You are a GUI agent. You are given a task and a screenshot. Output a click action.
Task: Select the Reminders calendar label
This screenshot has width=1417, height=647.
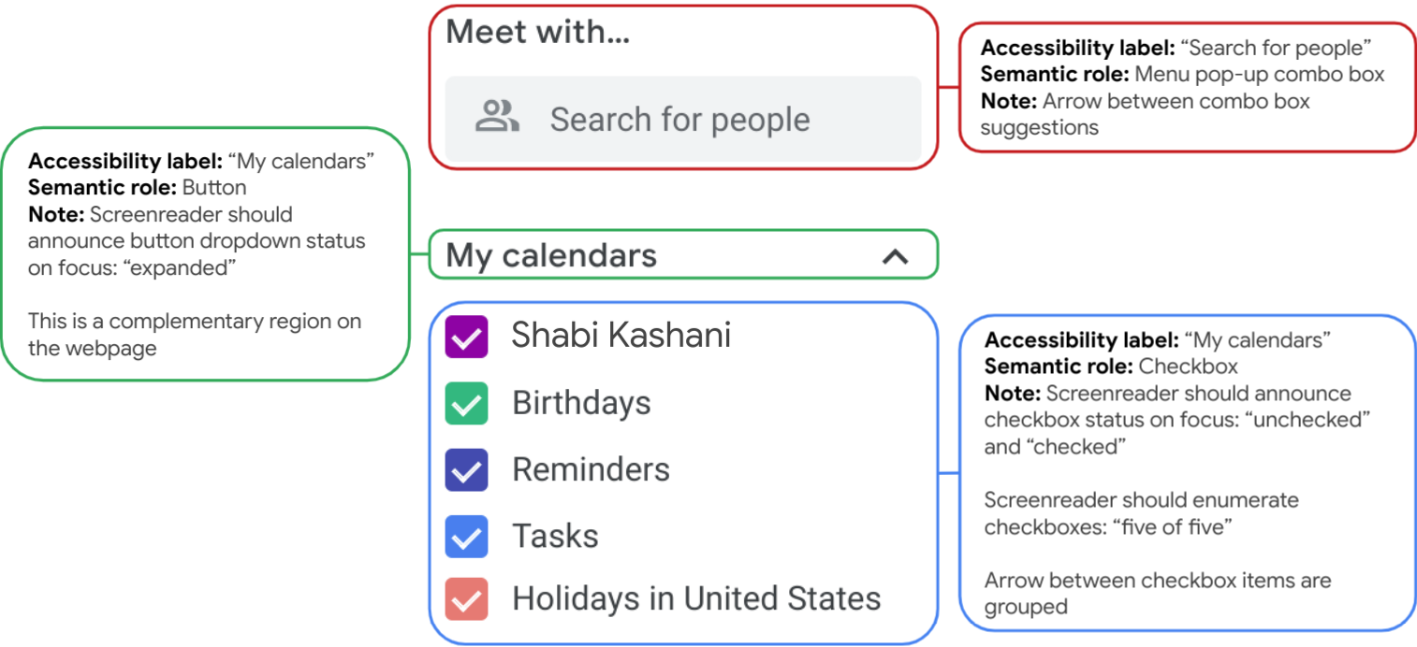[x=591, y=469]
